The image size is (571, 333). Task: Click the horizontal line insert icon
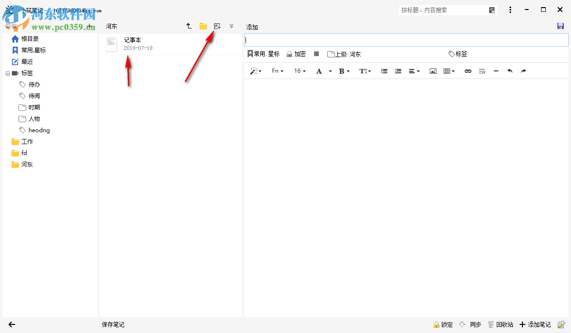(496, 70)
